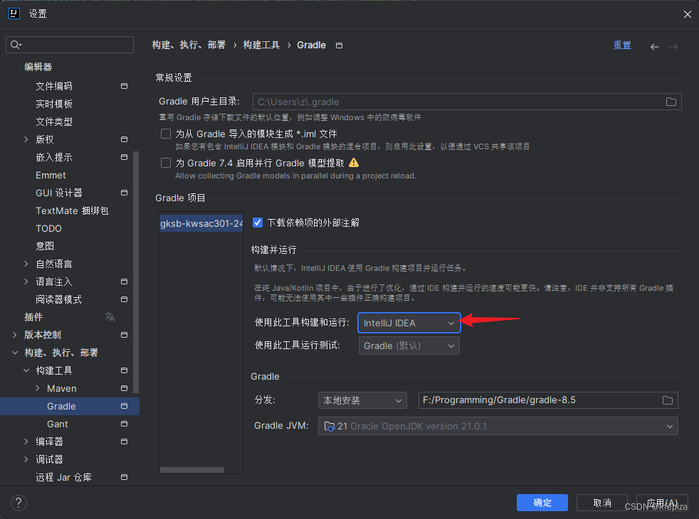Viewport: 699px width, 519px height.
Task: Close the settings dialog with X
Action: pos(688,14)
